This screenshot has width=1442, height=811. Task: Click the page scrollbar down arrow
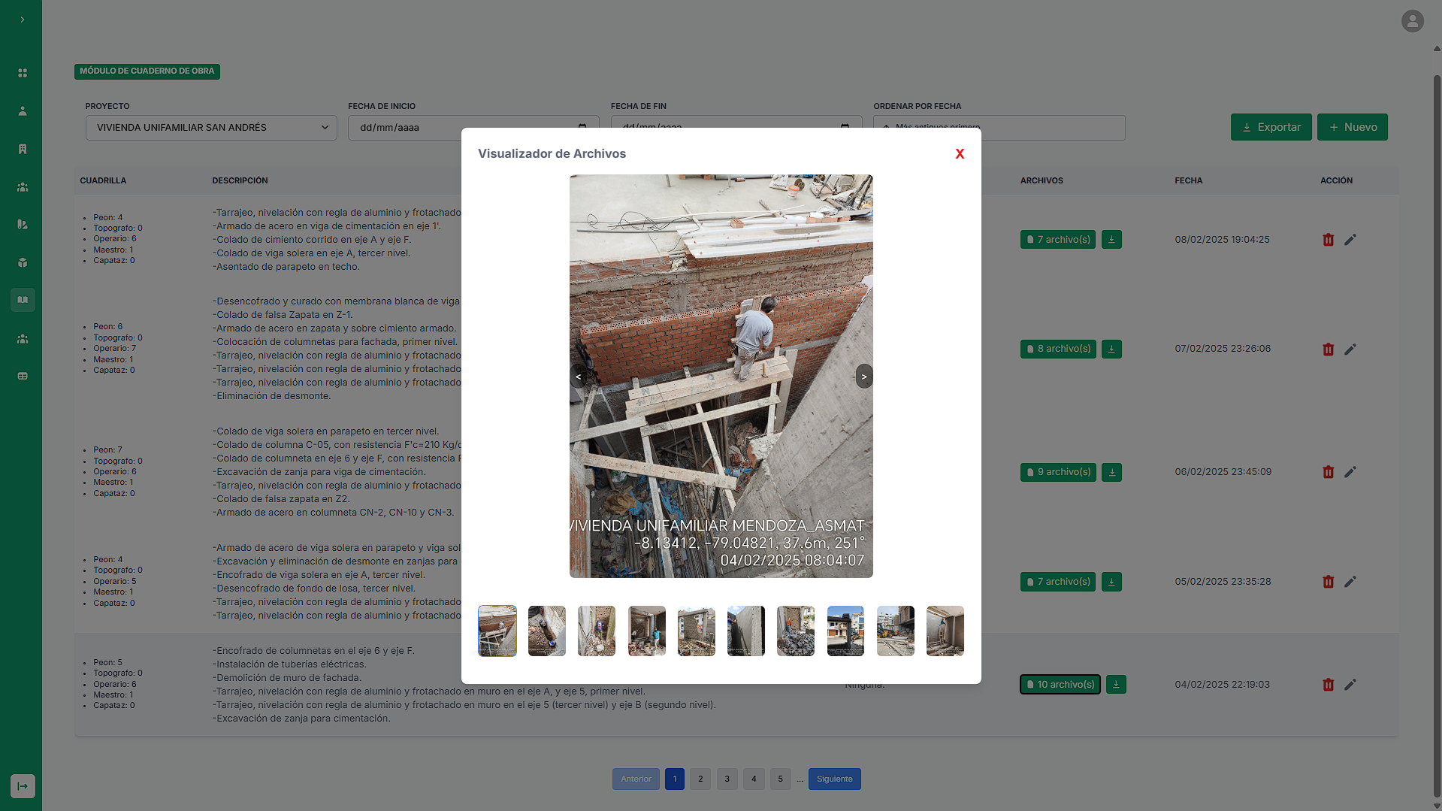1437,806
